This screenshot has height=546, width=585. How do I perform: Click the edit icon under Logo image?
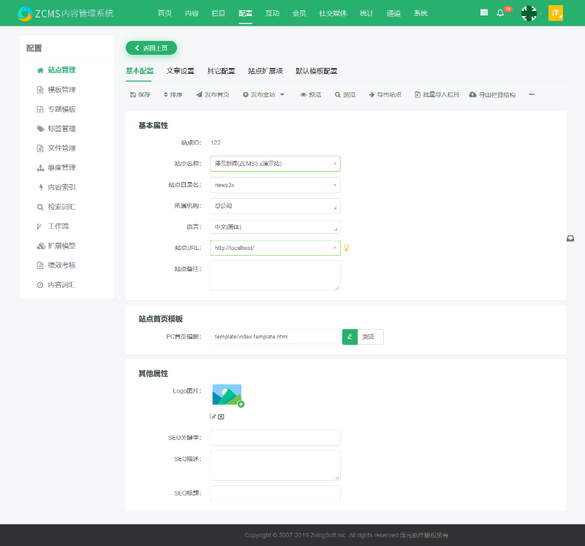click(213, 417)
